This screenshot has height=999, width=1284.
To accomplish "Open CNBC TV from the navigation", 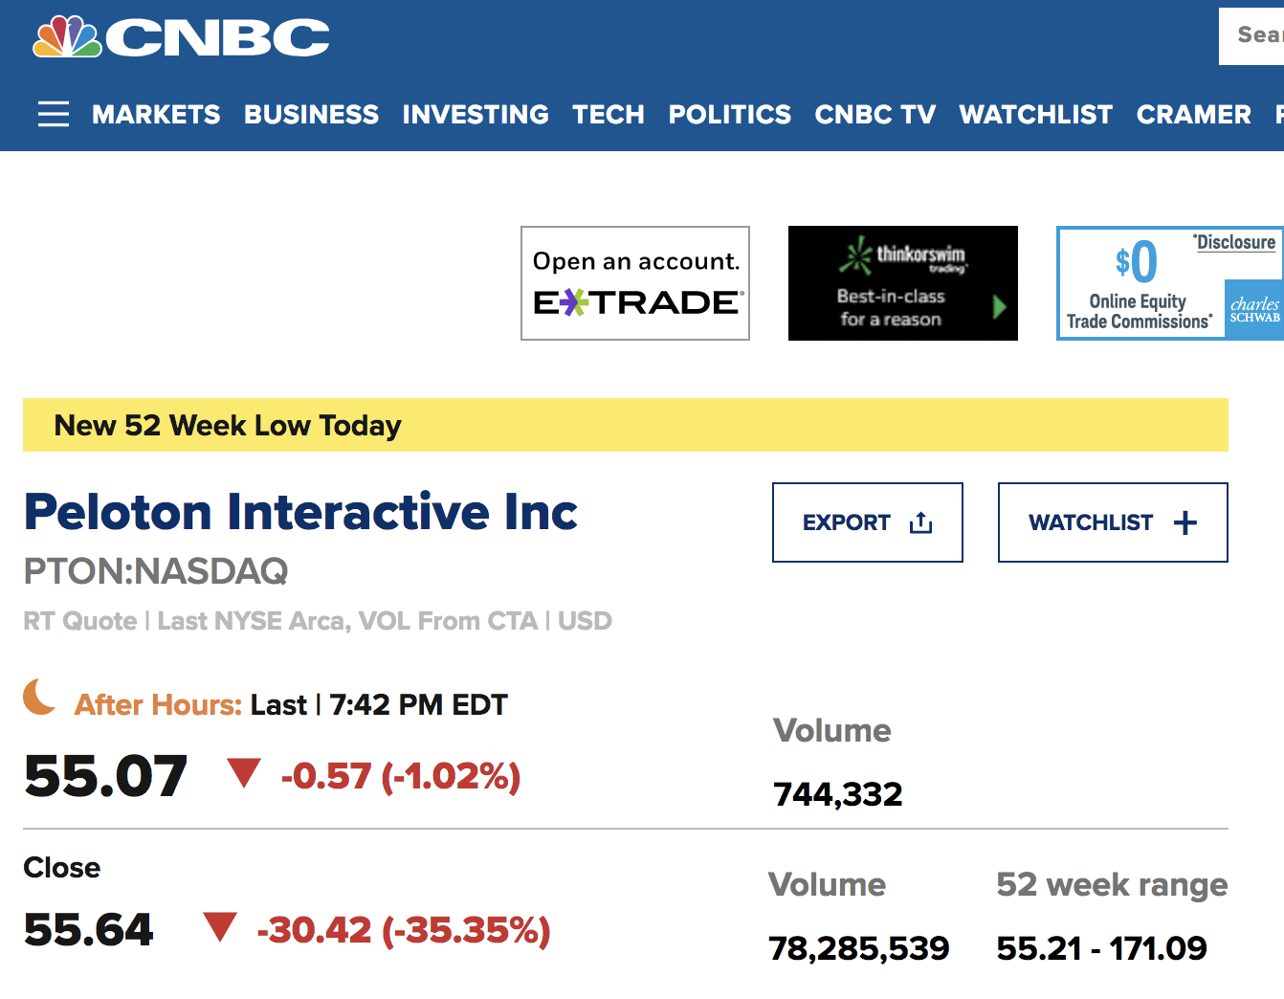I will click(875, 115).
